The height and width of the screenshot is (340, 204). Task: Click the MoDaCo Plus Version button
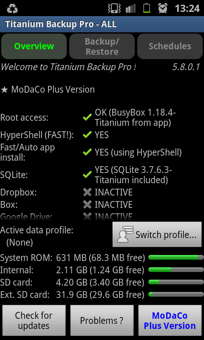point(170,320)
